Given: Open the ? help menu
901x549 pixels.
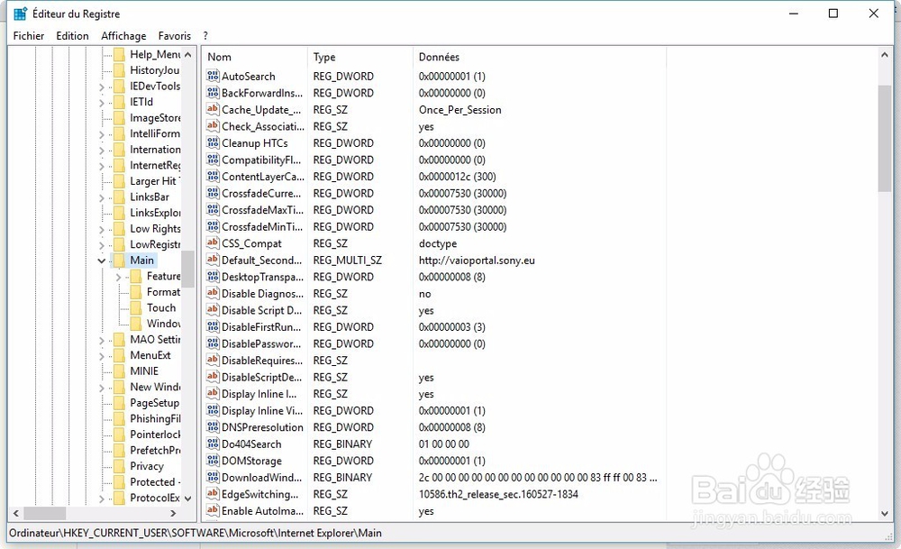Looking at the screenshot, I should [205, 36].
